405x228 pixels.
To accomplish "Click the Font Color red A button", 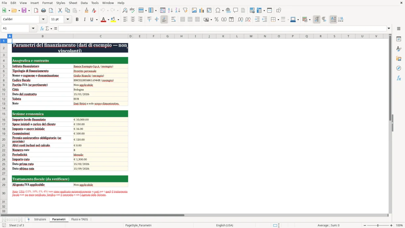I will 103,20.
